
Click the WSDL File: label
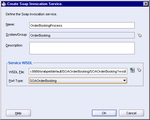[17, 72]
